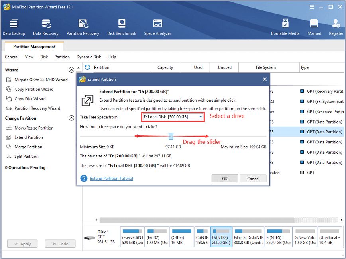The width and height of the screenshot is (346, 259).
Task: Open Partition Recovery from the toolbar
Action: point(83,27)
